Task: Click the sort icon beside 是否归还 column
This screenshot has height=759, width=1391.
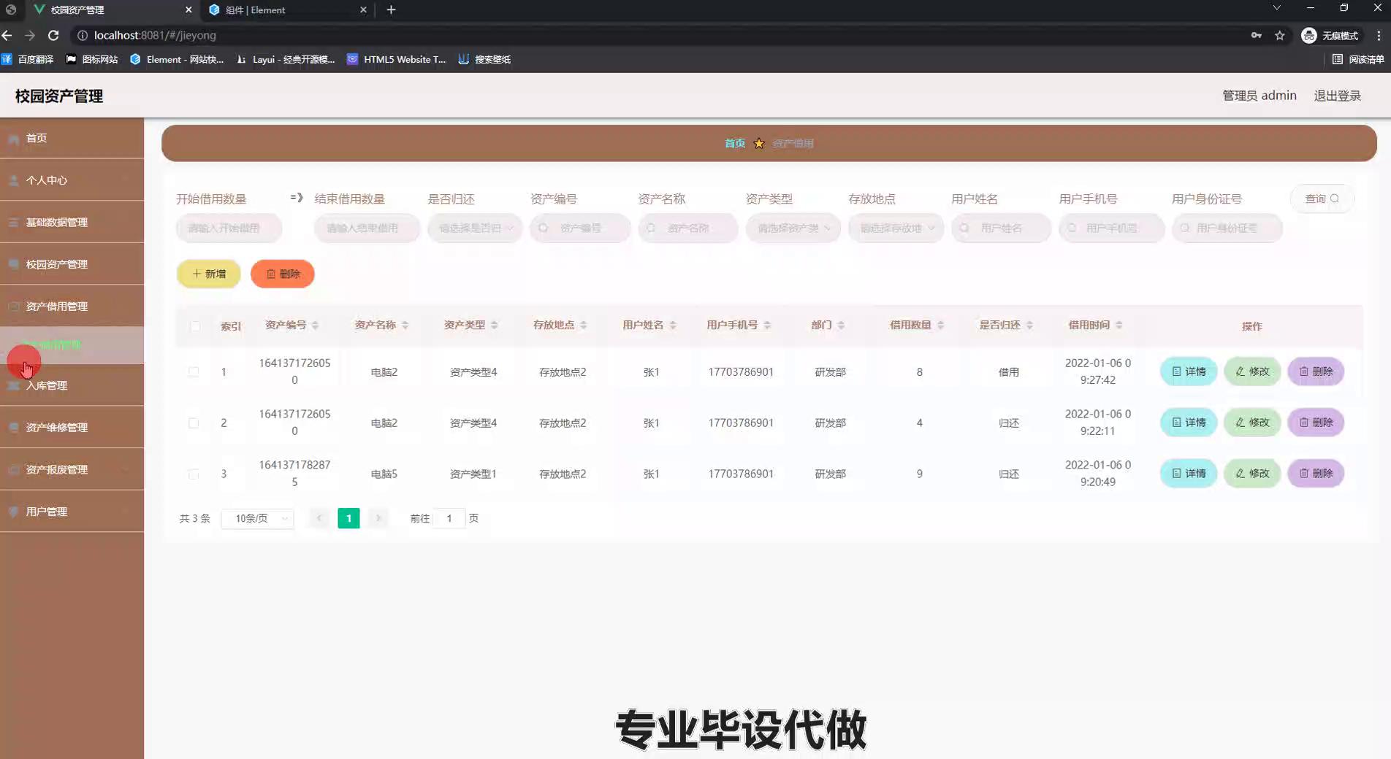Action: click(x=1029, y=325)
